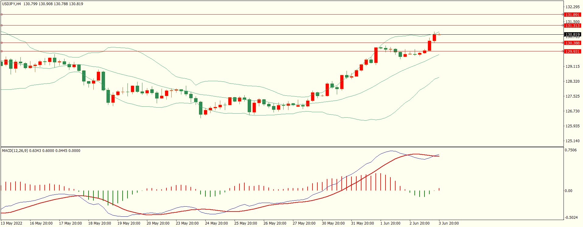The height and width of the screenshot is (227, 583).
Task: Select the 131.891 red price label
Action: [572, 15]
